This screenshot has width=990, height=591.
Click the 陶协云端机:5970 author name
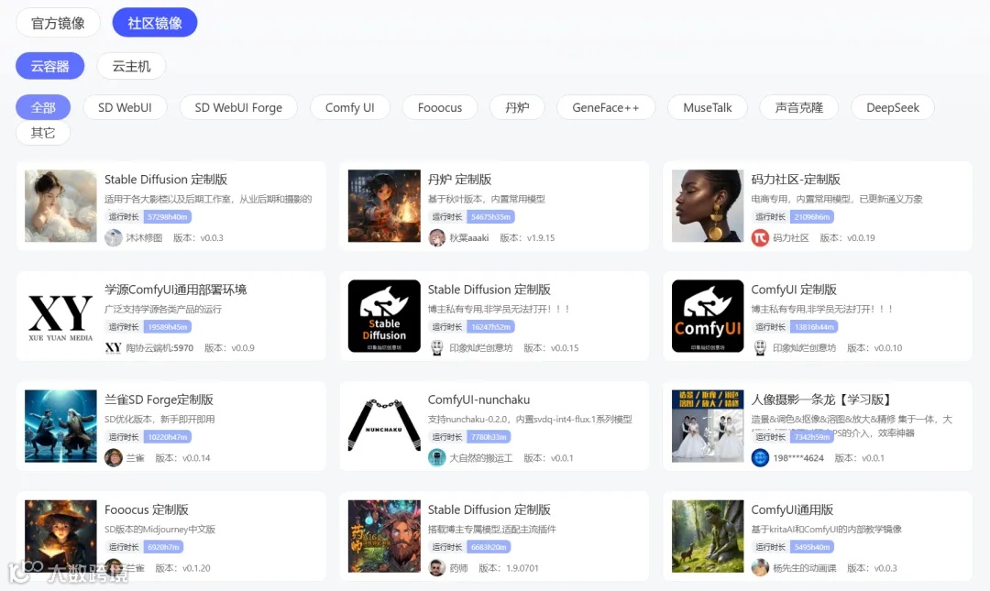(x=159, y=348)
